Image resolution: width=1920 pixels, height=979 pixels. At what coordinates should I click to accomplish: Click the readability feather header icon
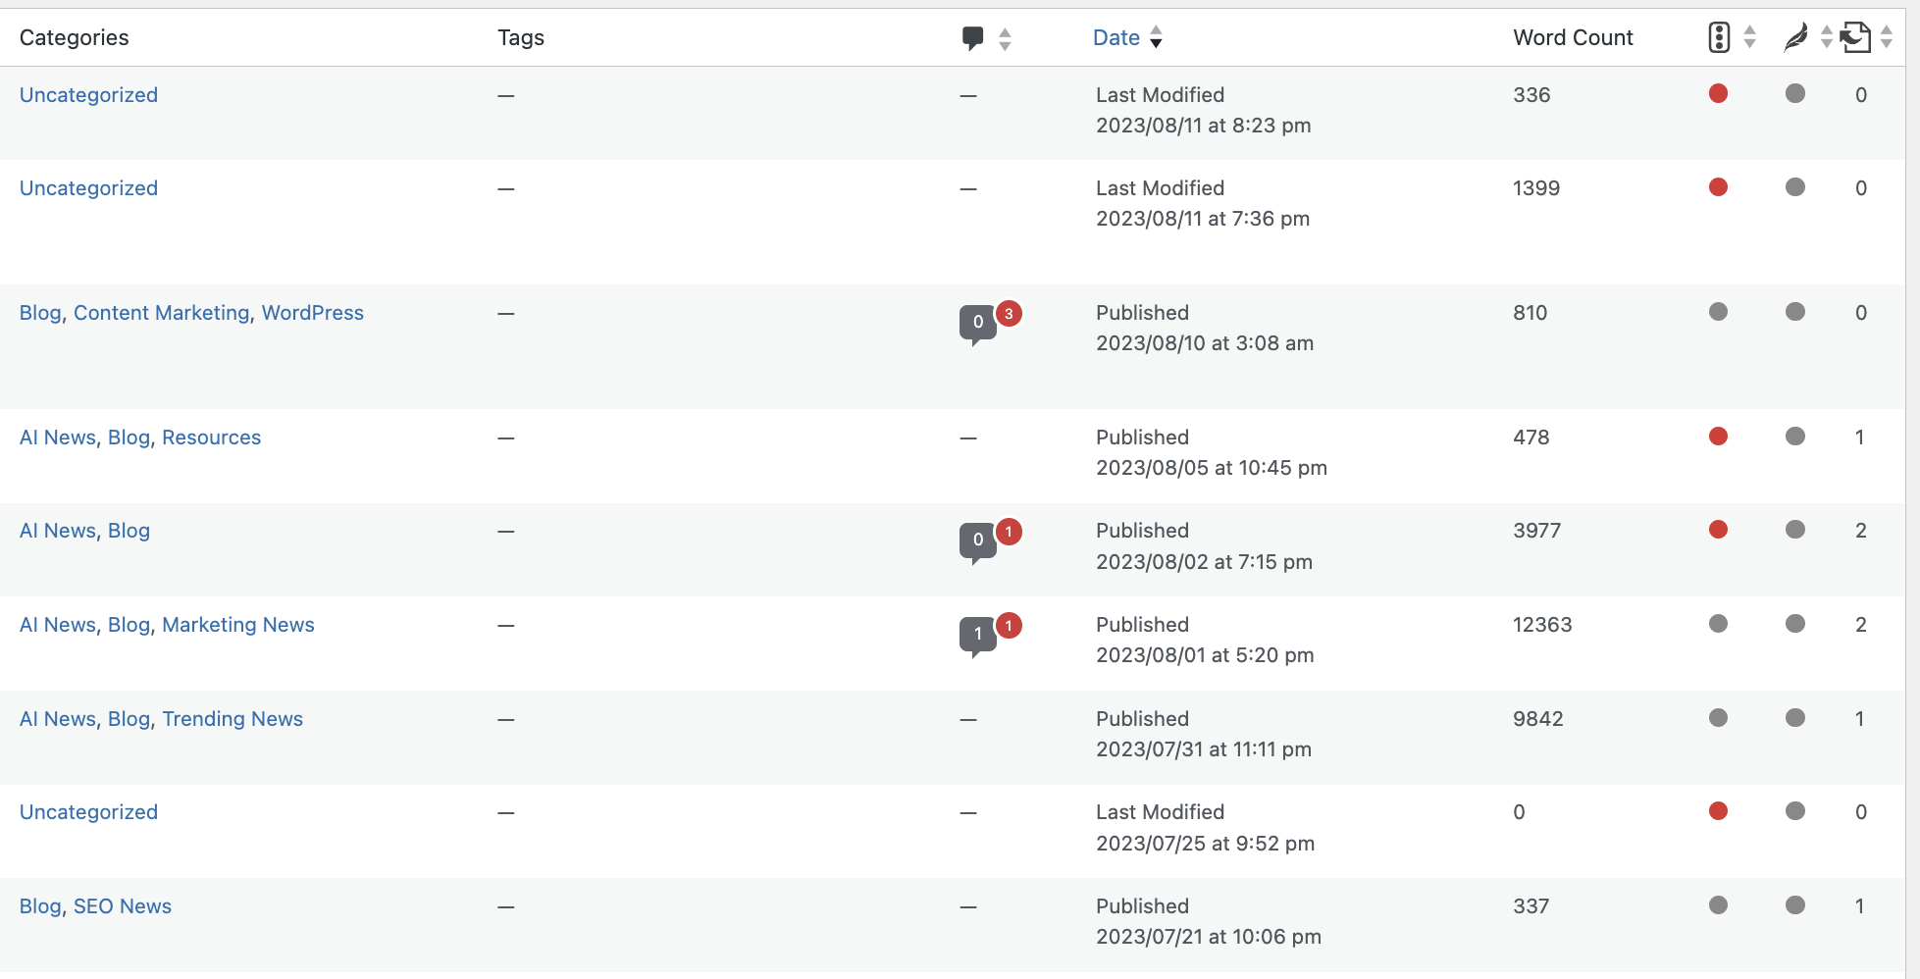[x=1795, y=37]
